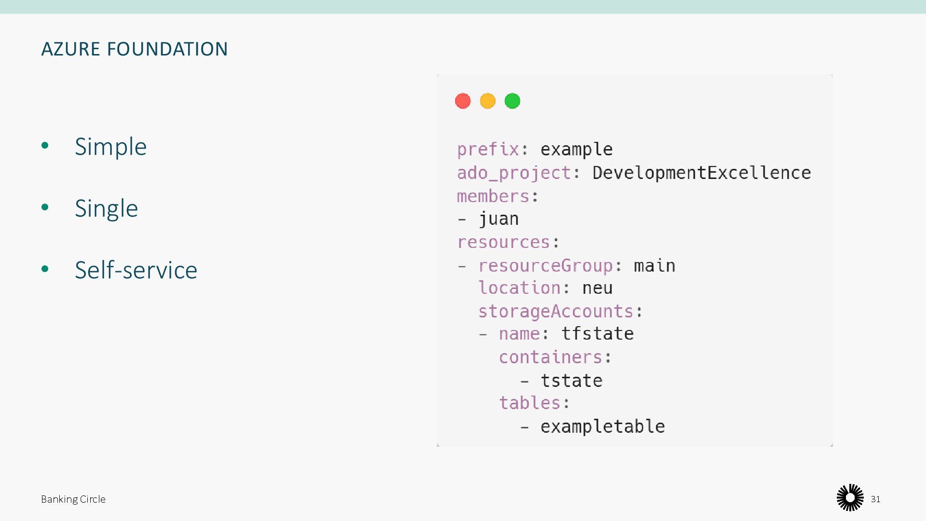Select the AZURE FOUNDATION slide title
Viewport: 926px width, 521px height.
pyautogui.click(x=135, y=49)
